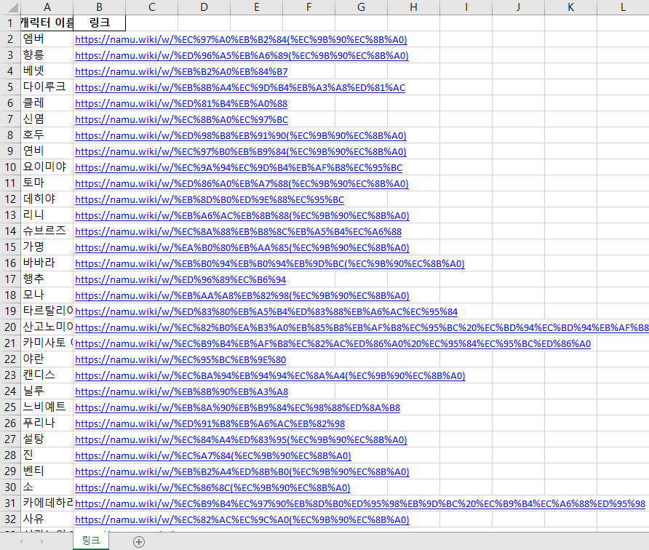Click previous sheet navigation arrow
The image size is (649, 550).
click(x=21, y=541)
